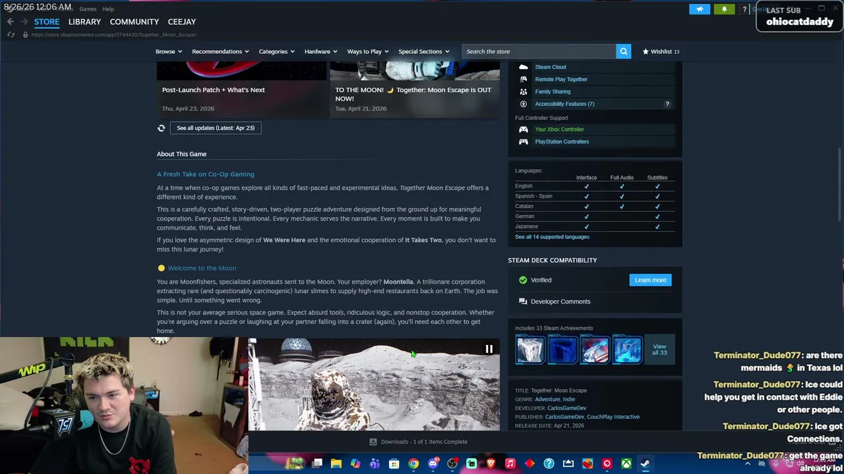Click the red third achievement thumbnail
The width and height of the screenshot is (844, 474).
(595, 350)
